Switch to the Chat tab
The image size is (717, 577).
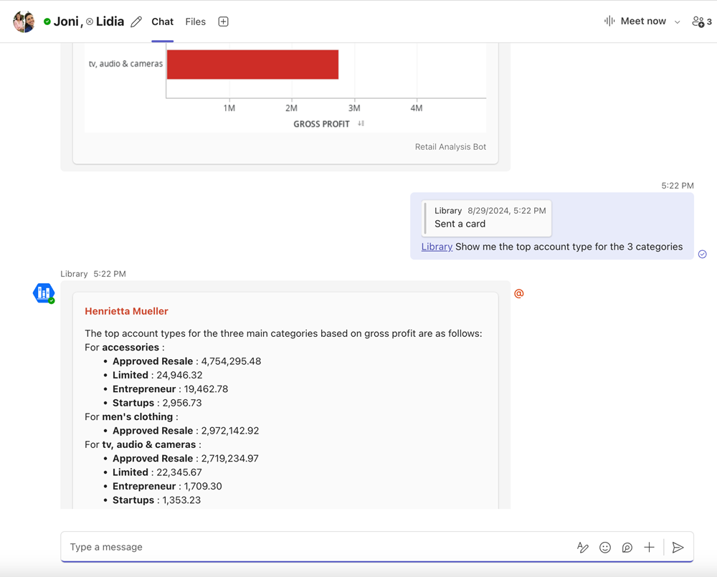point(162,22)
